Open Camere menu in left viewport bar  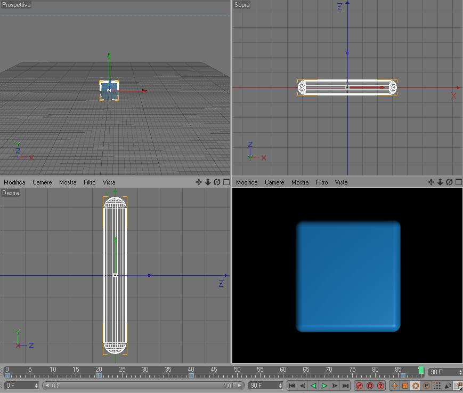click(x=42, y=182)
